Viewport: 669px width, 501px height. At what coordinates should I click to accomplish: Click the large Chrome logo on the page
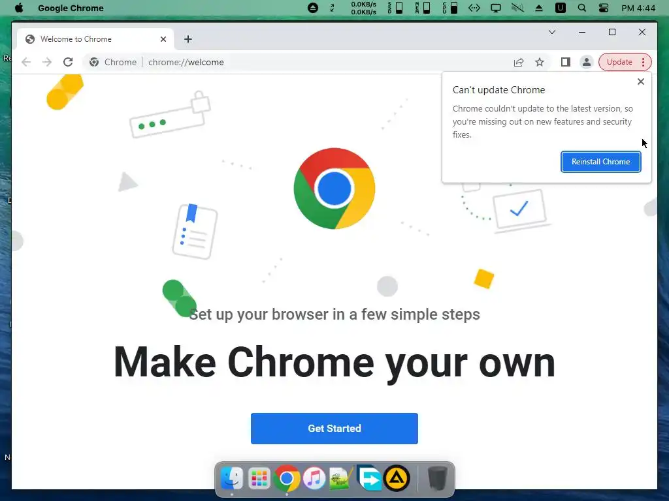pyautogui.click(x=334, y=189)
